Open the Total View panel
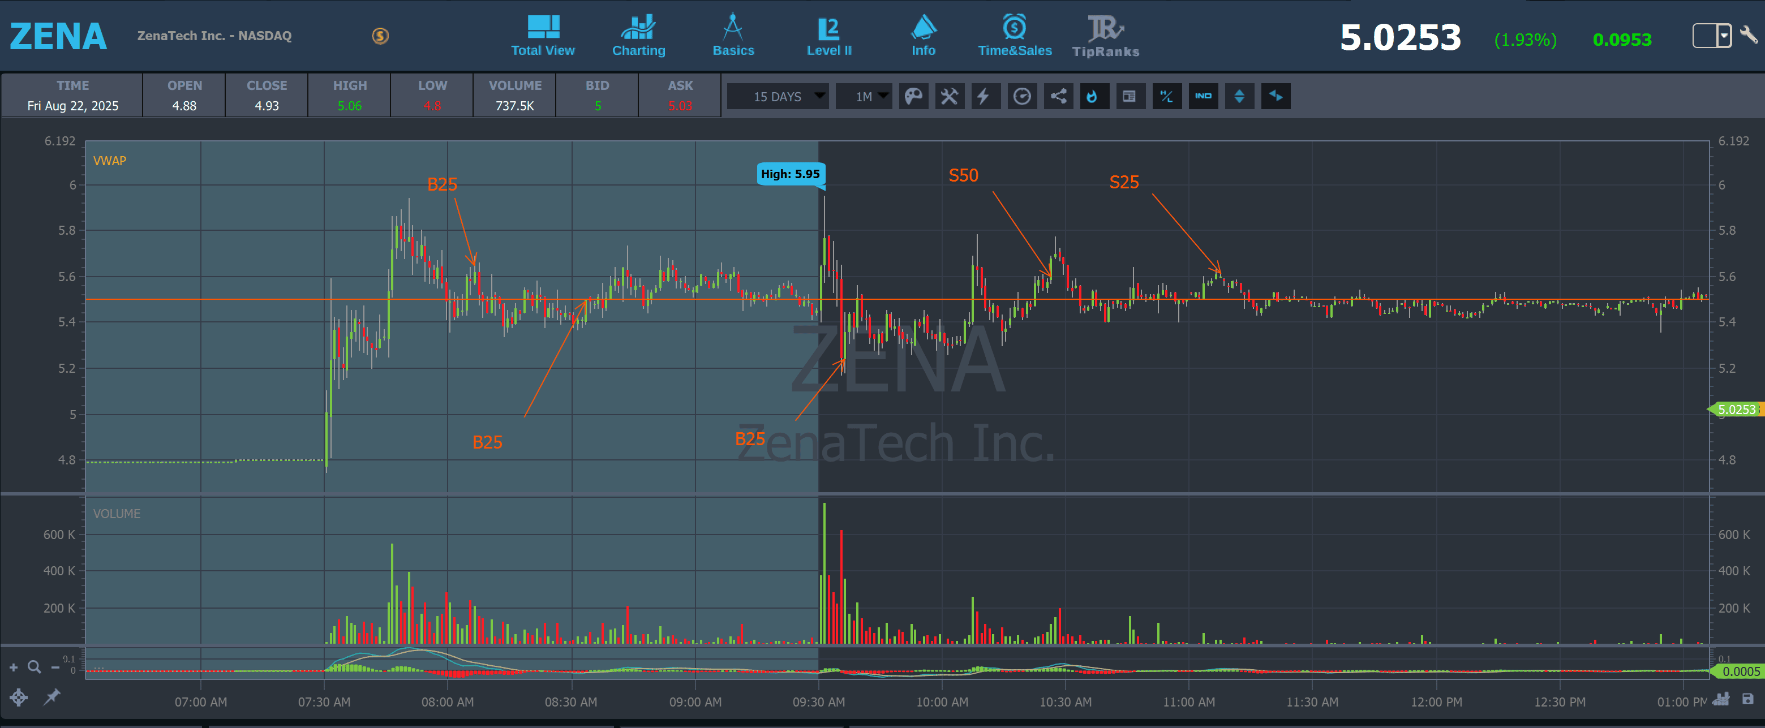The height and width of the screenshot is (728, 1765). click(x=543, y=36)
